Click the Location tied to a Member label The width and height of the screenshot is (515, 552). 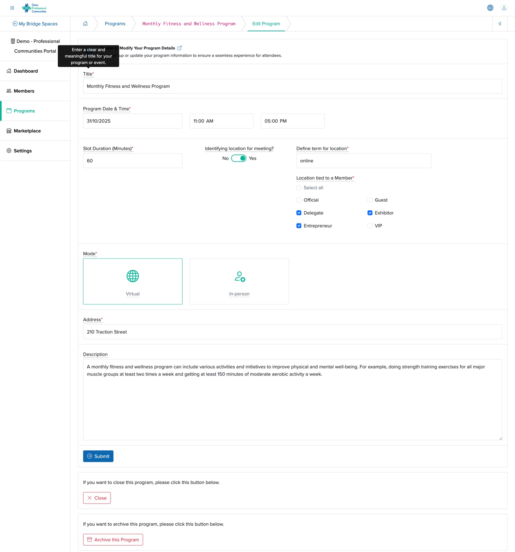(325, 178)
